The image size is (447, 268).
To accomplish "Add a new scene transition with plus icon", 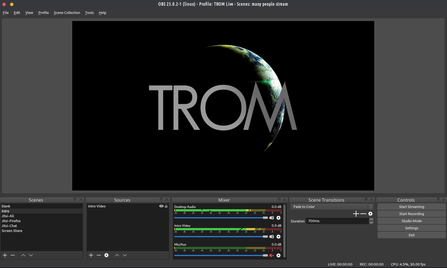I will pyautogui.click(x=356, y=214).
